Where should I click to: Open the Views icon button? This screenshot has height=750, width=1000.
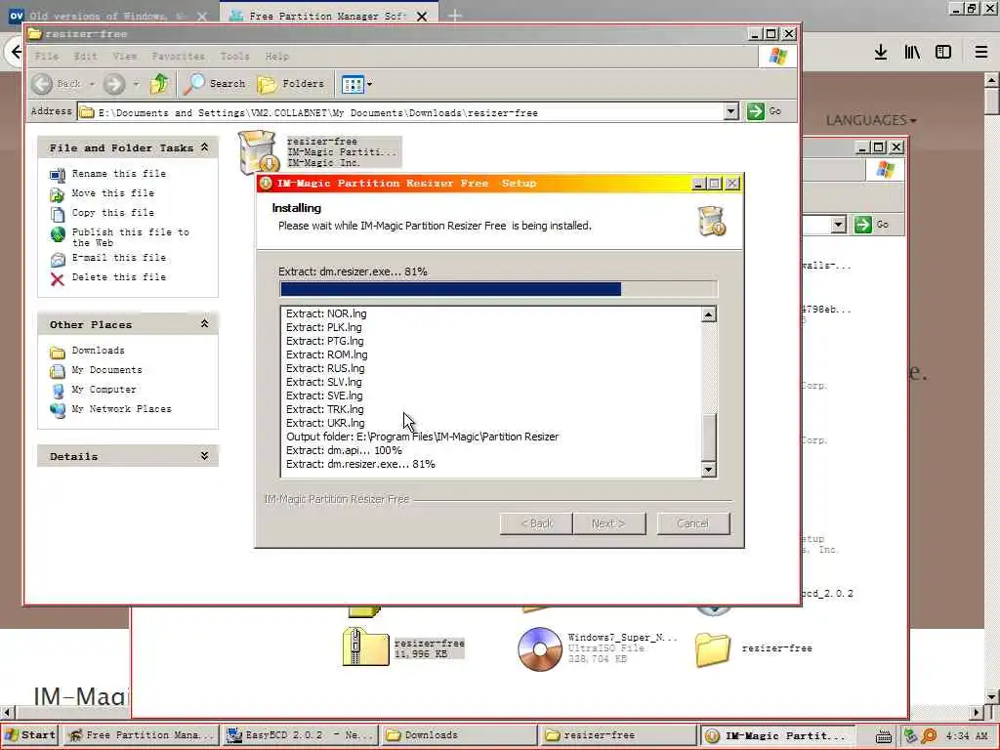tap(353, 84)
